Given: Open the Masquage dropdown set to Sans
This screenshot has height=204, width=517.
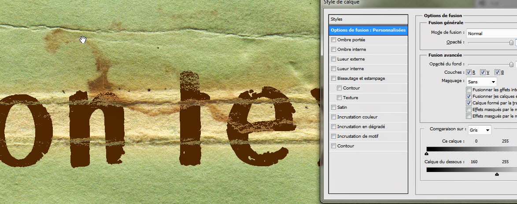Looking at the screenshot, I should click(x=481, y=82).
